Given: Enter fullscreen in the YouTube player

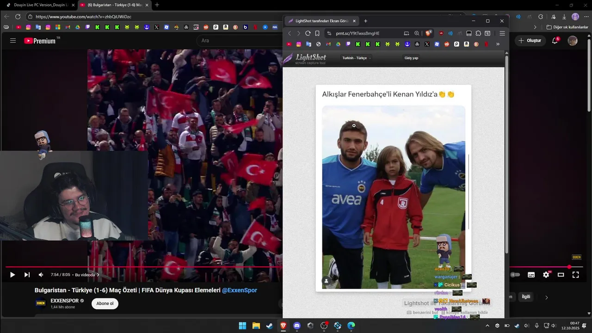Looking at the screenshot, I should pos(575,275).
